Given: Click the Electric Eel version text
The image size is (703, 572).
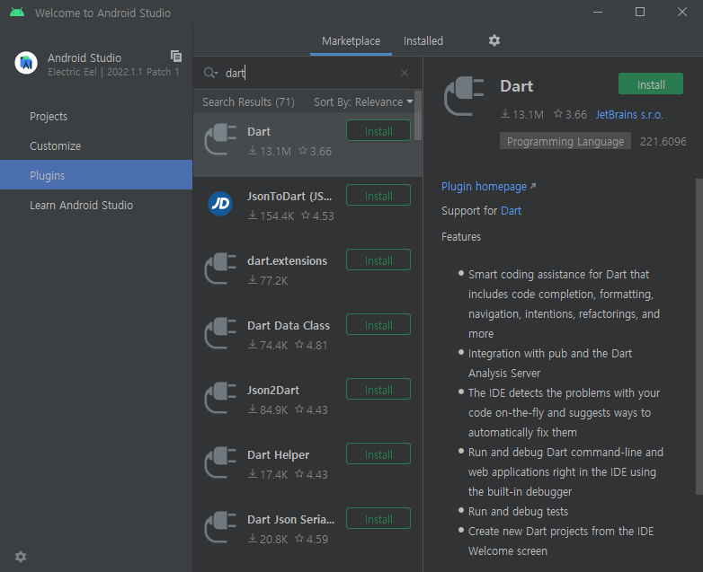Looking at the screenshot, I should click(x=113, y=72).
